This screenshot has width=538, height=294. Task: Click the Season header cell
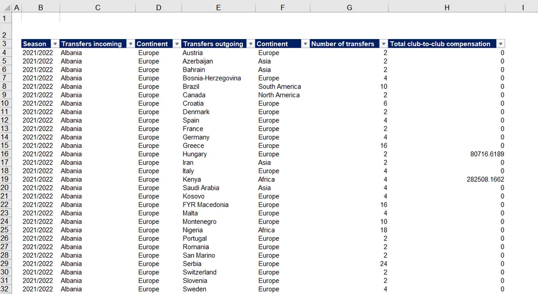click(35, 44)
